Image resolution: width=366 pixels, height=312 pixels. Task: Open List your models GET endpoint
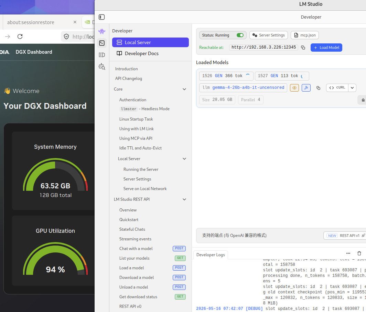[x=152, y=258]
